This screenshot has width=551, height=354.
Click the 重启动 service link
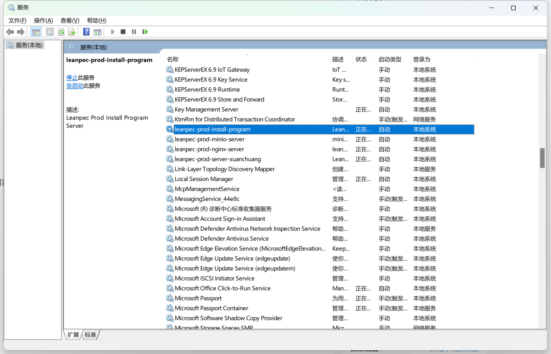point(75,86)
